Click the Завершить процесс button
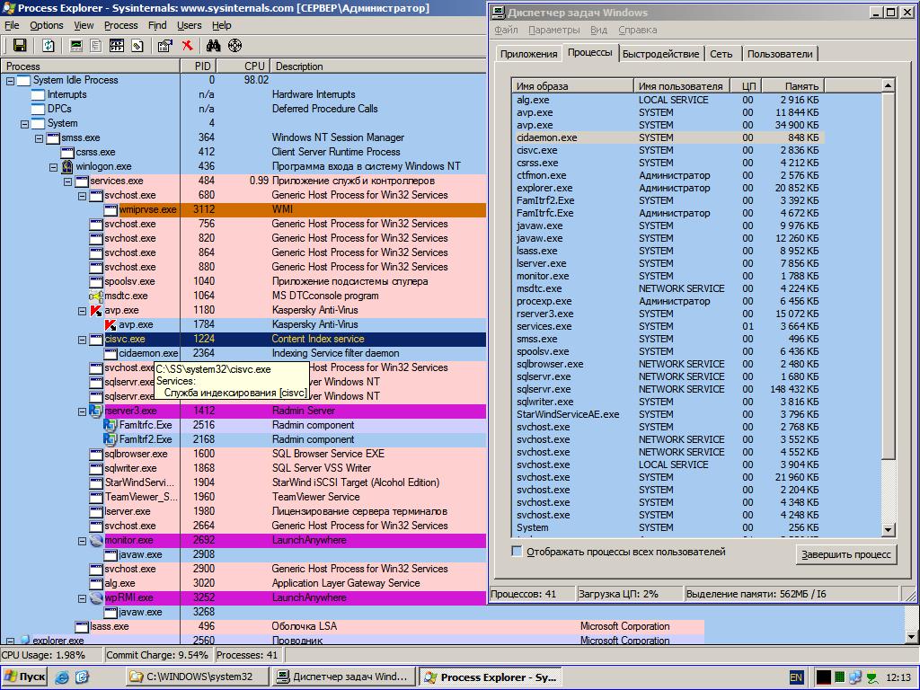The image size is (920, 690). pos(846,554)
